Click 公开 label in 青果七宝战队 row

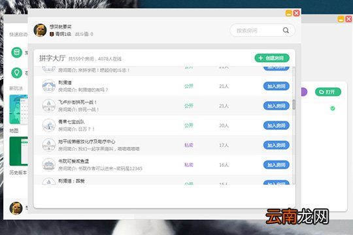(x=189, y=125)
